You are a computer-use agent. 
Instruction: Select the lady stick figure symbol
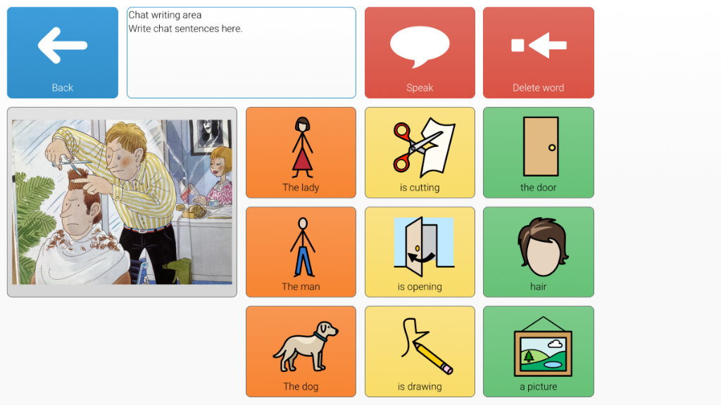302,148
